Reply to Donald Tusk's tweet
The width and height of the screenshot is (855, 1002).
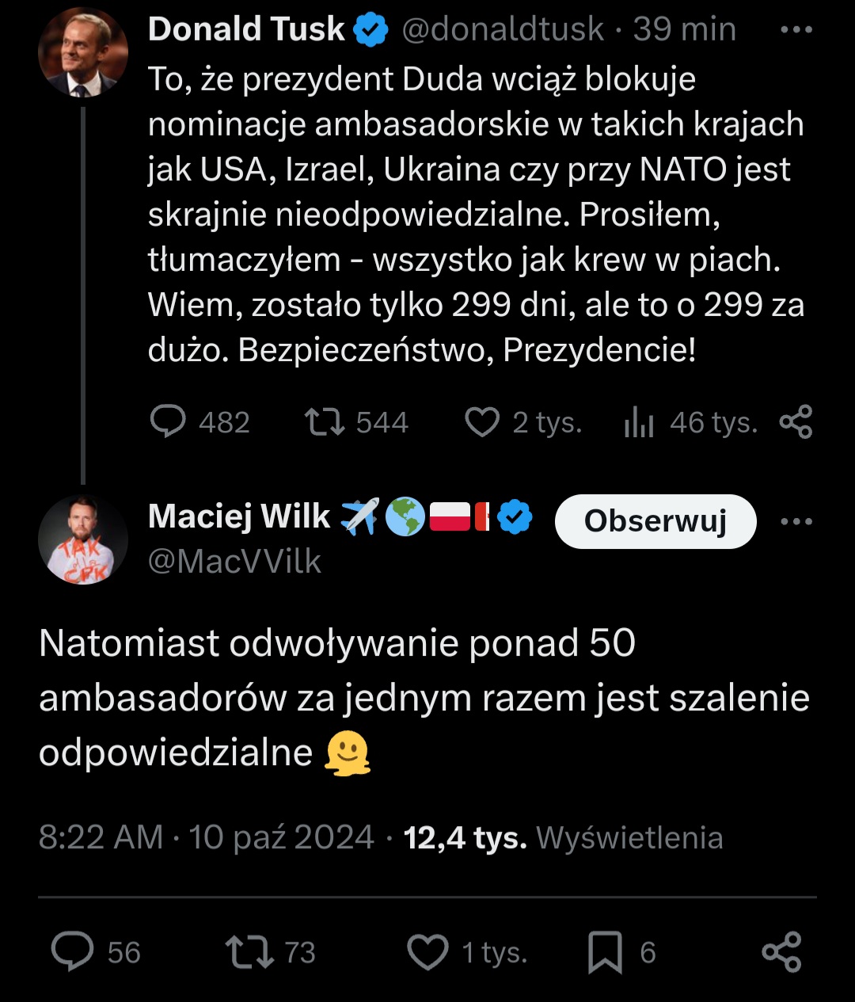(x=168, y=422)
